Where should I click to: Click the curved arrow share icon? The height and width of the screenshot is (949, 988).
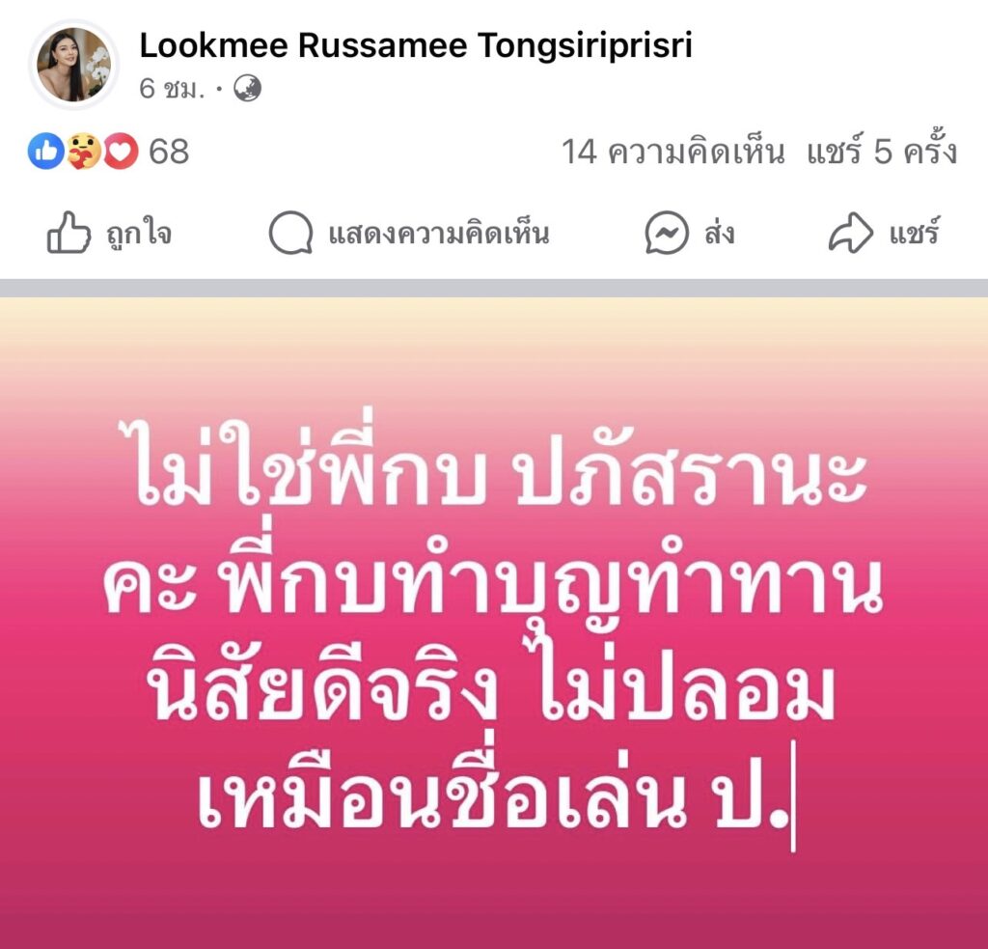coord(851,233)
